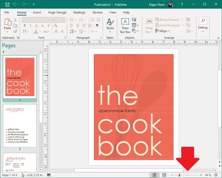The width and height of the screenshot is (222, 178).
Task: Open the Review ribbon tab
Action: coord(98,12)
